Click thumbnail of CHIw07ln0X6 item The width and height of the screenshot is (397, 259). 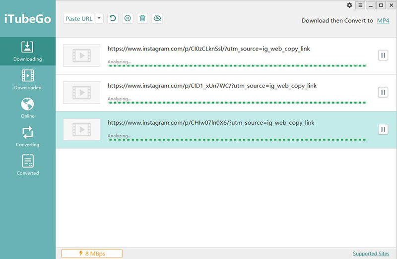point(81,129)
